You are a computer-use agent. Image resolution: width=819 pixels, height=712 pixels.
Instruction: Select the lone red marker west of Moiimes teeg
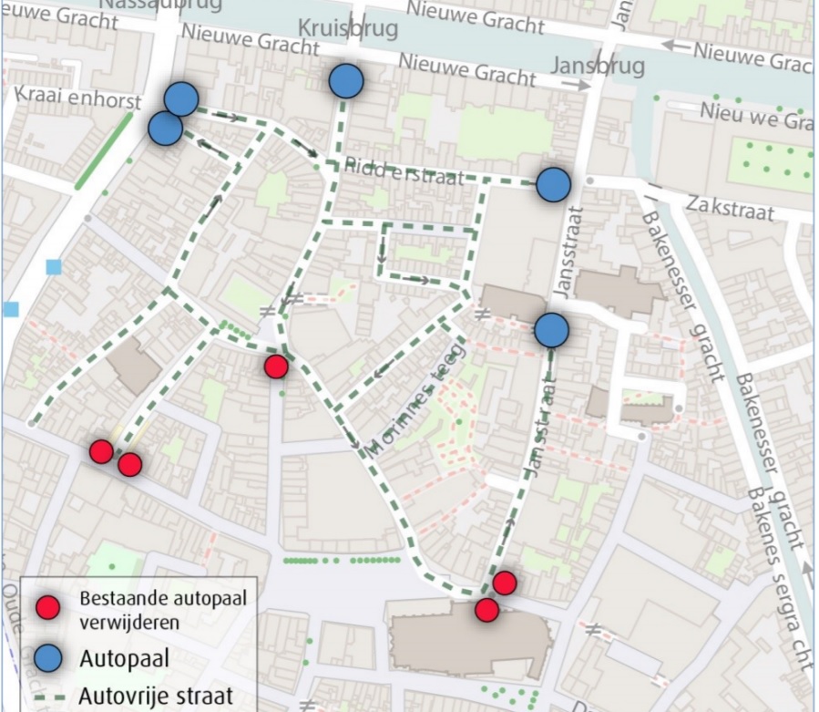click(x=276, y=366)
